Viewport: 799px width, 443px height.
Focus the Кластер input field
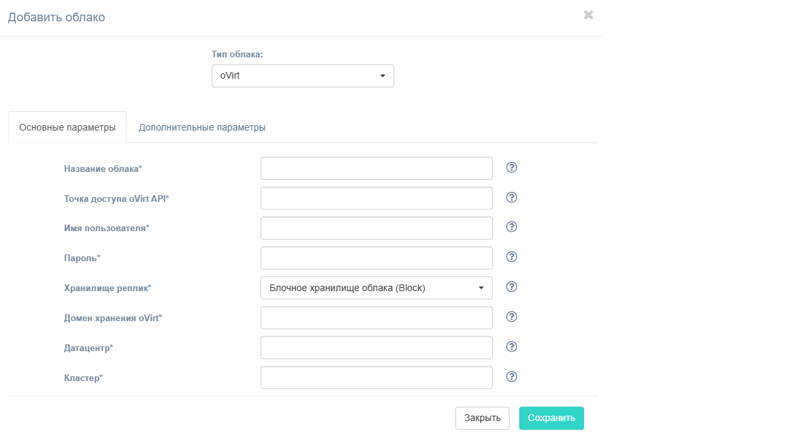point(376,378)
